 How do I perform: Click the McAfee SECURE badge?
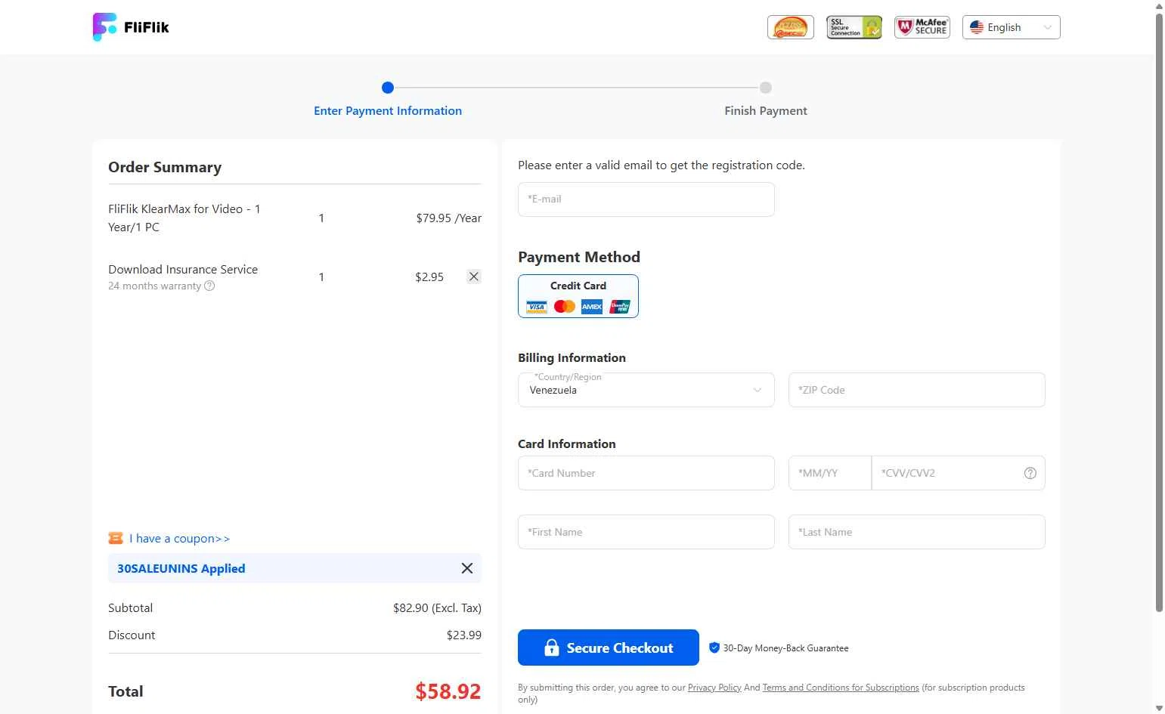click(922, 27)
